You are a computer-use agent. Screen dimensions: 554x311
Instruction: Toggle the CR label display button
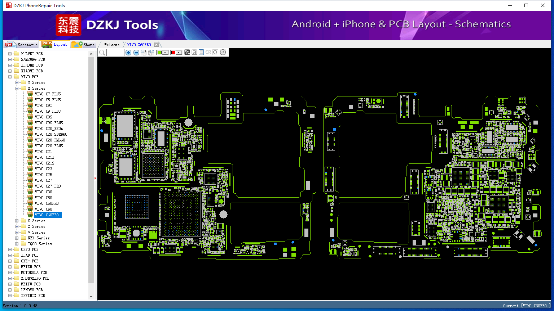[208, 52]
